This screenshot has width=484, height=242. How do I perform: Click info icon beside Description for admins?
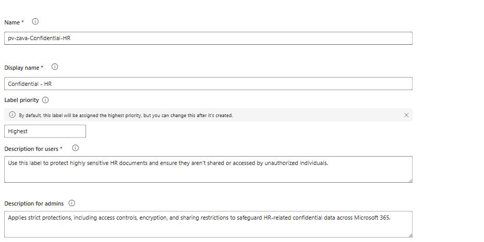pyautogui.click(x=71, y=203)
